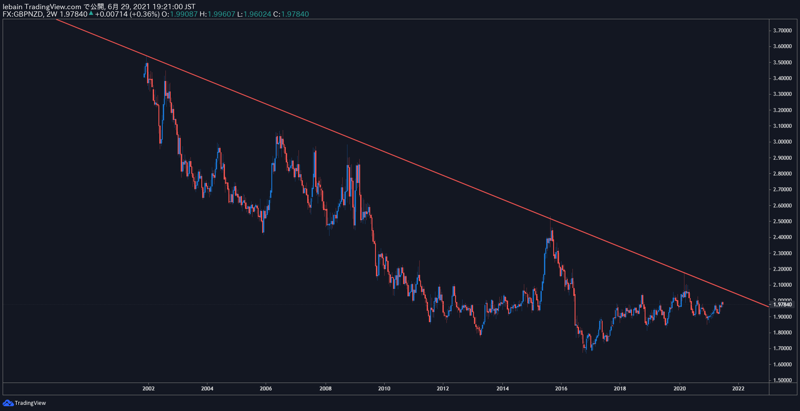
Task: Click the 2W interval text in header
Action: (52, 14)
